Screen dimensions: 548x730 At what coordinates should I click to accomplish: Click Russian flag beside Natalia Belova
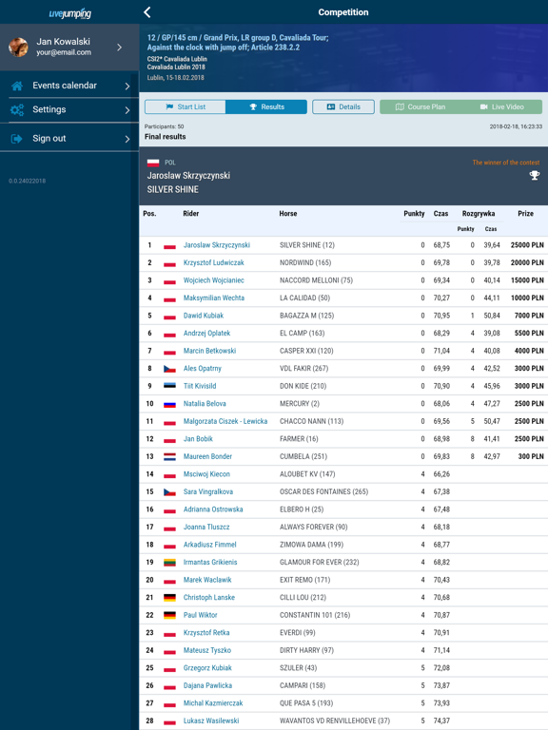[x=169, y=404]
